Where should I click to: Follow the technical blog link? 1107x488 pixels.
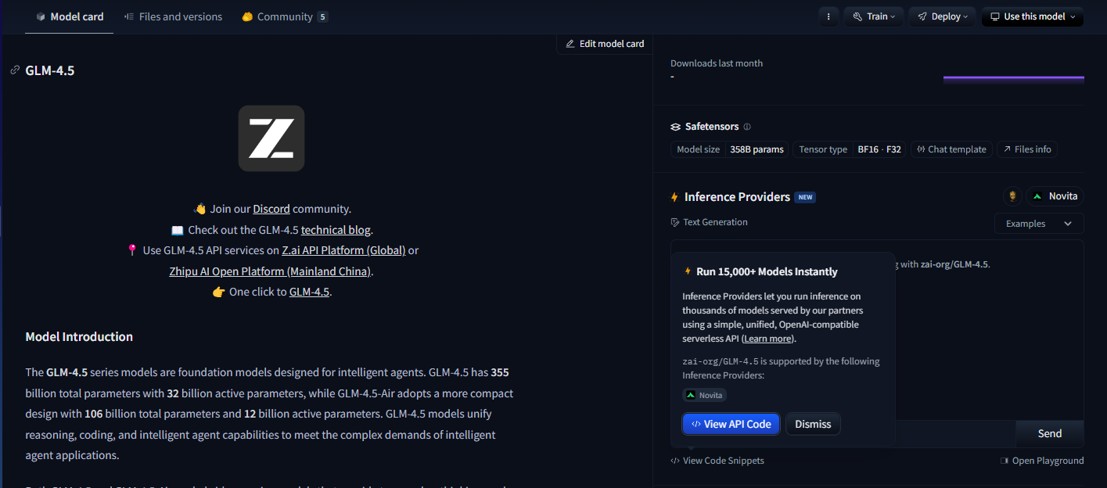336,230
